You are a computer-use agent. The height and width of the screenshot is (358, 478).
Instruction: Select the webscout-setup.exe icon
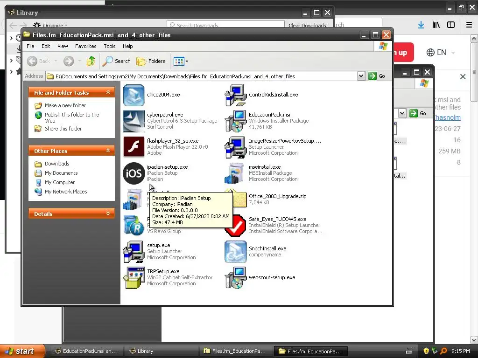click(235, 278)
